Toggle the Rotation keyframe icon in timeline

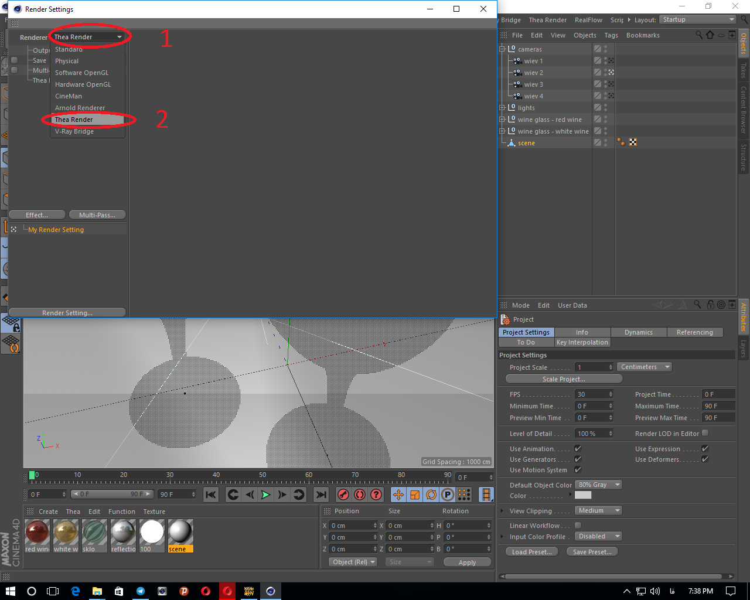pyautogui.click(x=431, y=495)
